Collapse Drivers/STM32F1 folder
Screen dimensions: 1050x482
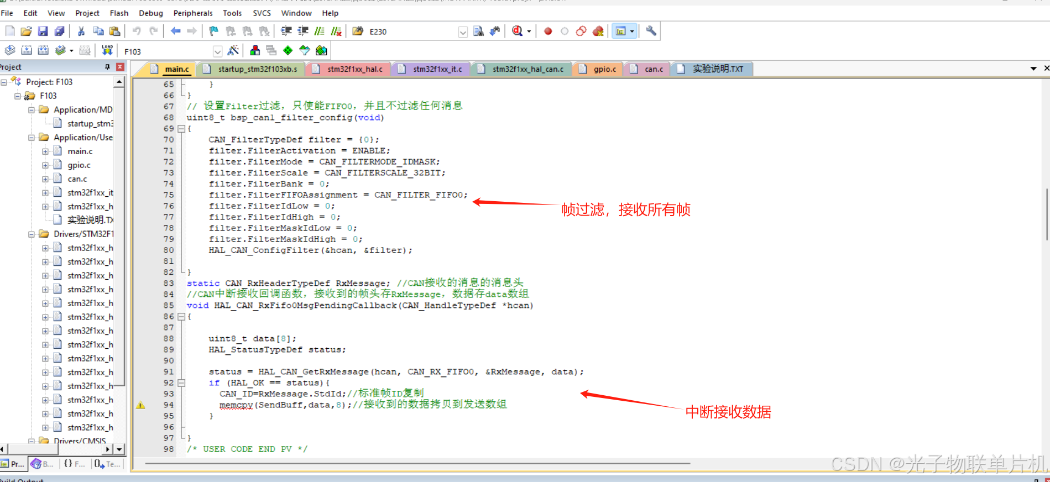click(32, 234)
